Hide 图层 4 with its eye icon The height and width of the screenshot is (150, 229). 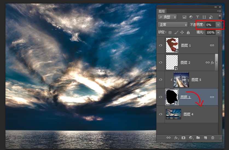[x=161, y=114]
